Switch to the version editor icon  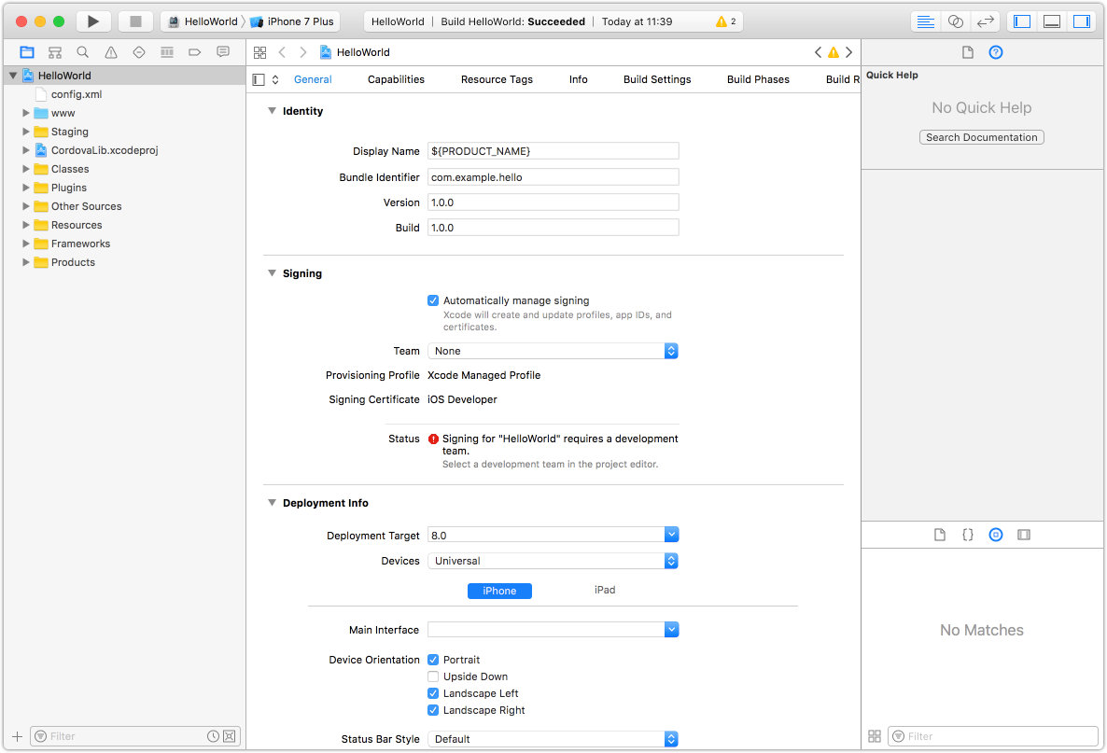pyautogui.click(x=985, y=21)
